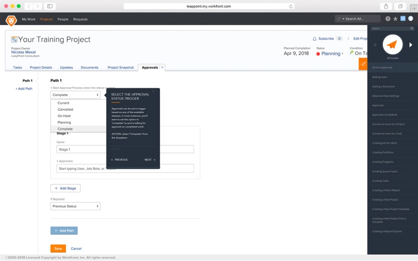Click into the Approvers input field
418x261 pixels.
click(x=125, y=169)
